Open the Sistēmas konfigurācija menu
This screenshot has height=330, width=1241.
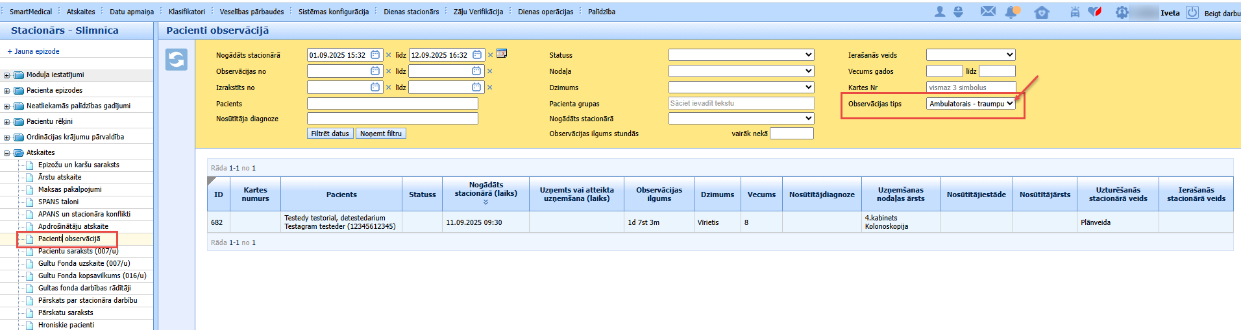[x=334, y=12]
